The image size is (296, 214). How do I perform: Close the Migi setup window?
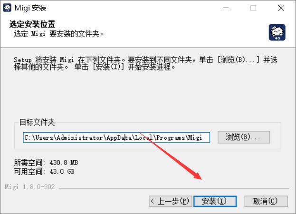pos(281,8)
